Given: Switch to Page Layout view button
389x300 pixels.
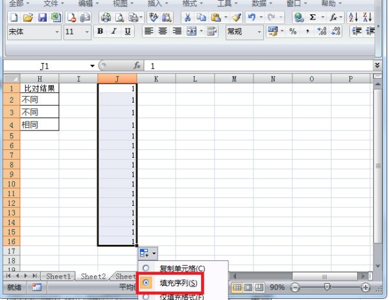Looking at the screenshot, I should [x=248, y=287].
